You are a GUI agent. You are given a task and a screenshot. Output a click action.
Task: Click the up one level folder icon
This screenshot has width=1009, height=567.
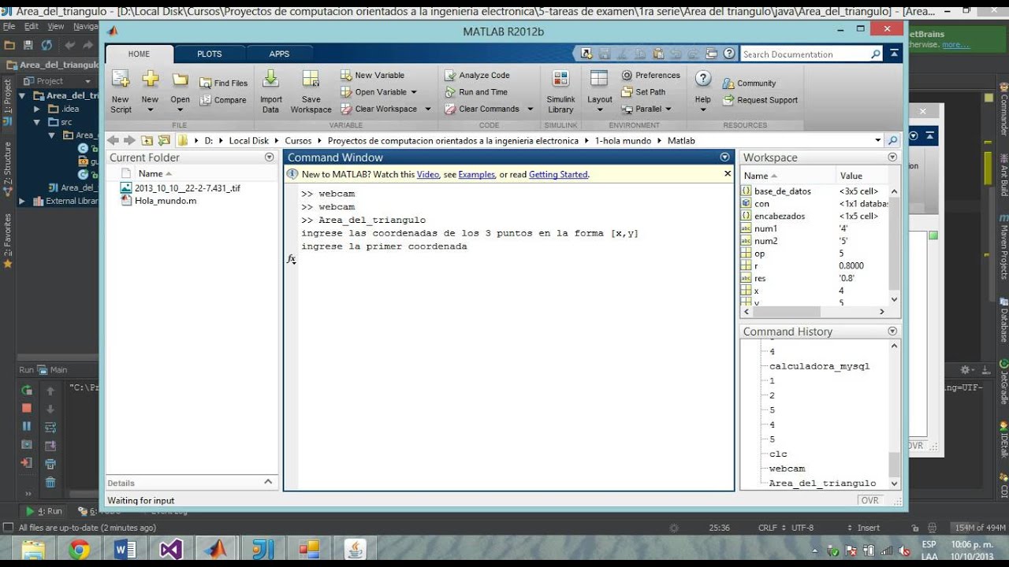point(147,140)
